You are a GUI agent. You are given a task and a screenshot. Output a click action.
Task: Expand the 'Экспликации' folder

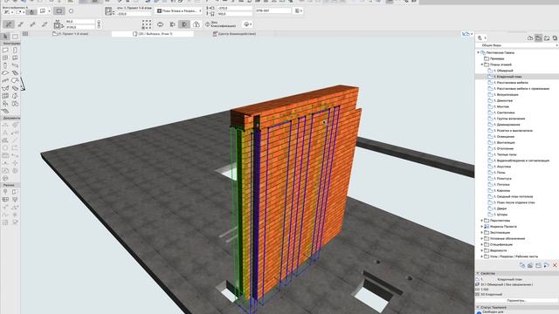482,233
